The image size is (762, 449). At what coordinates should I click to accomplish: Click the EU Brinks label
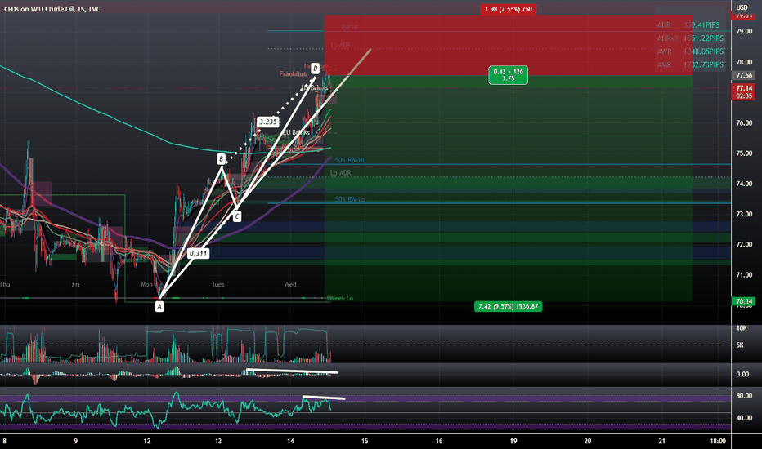click(x=295, y=132)
